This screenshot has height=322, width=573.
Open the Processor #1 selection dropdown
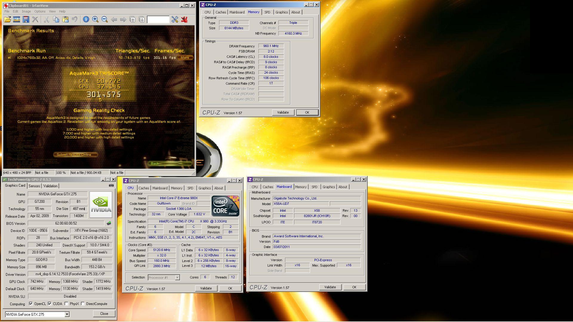coord(177,278)
